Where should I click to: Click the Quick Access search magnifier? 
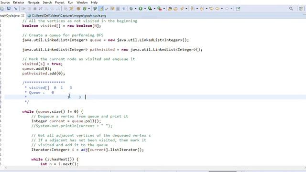tap(291, 9)
